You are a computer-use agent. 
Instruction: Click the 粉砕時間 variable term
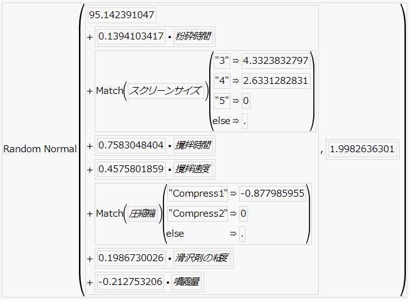(193, 36)
